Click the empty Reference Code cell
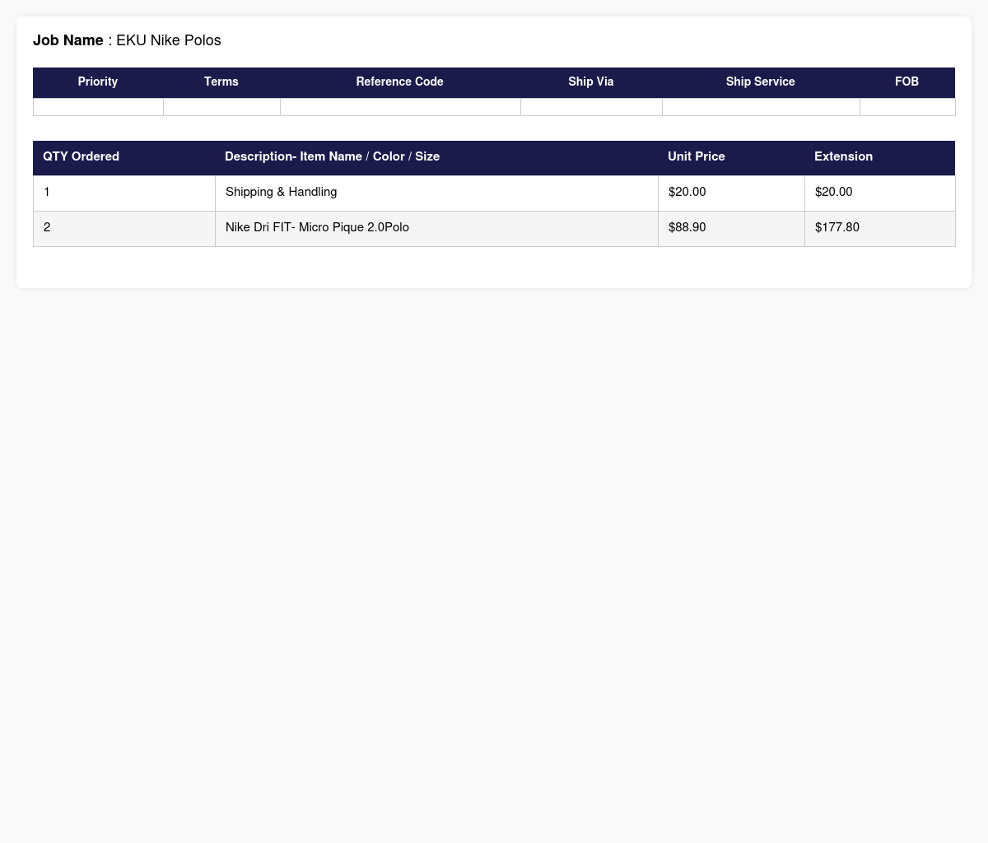Image resolution: width=988 pixels, height=843 pixels. [x=400, y=107]
